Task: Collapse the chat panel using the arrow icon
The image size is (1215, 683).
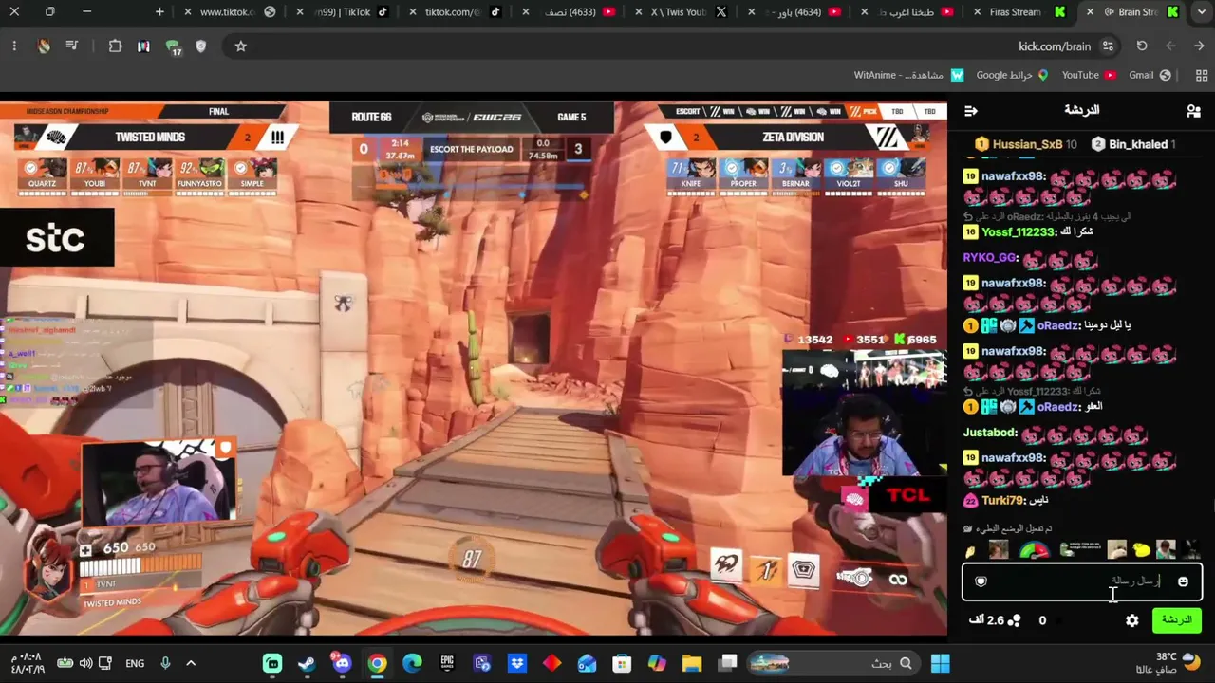Action: 970,111
